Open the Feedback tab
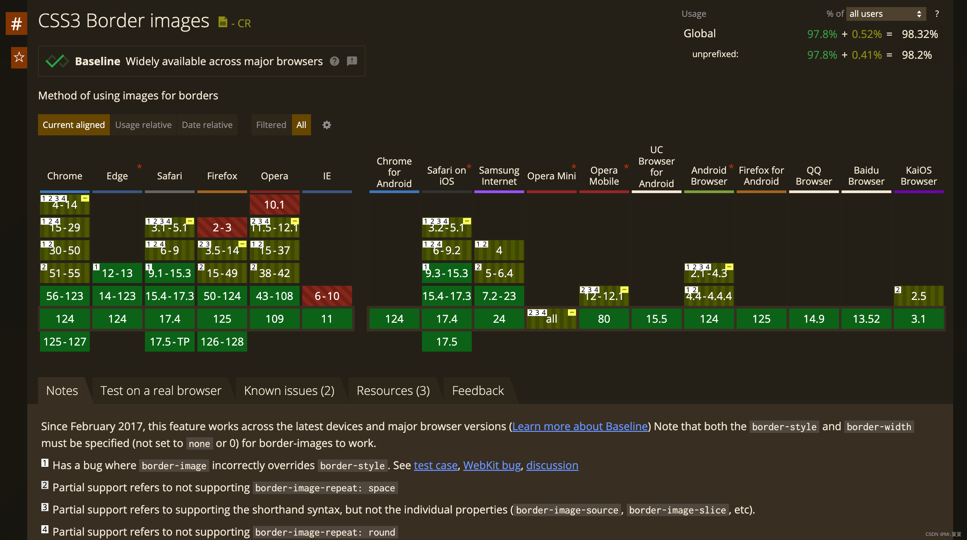The image size is (967, 540). [x=478, y=390]
